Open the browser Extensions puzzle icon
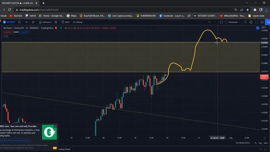Viewport: 270px width, 152px height. click(x=255, y=10)
